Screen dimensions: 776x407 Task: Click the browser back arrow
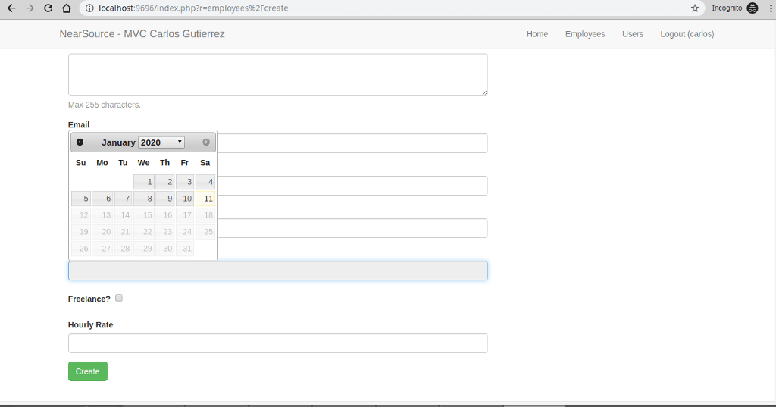pyautogui.click(x=11, y=8)
